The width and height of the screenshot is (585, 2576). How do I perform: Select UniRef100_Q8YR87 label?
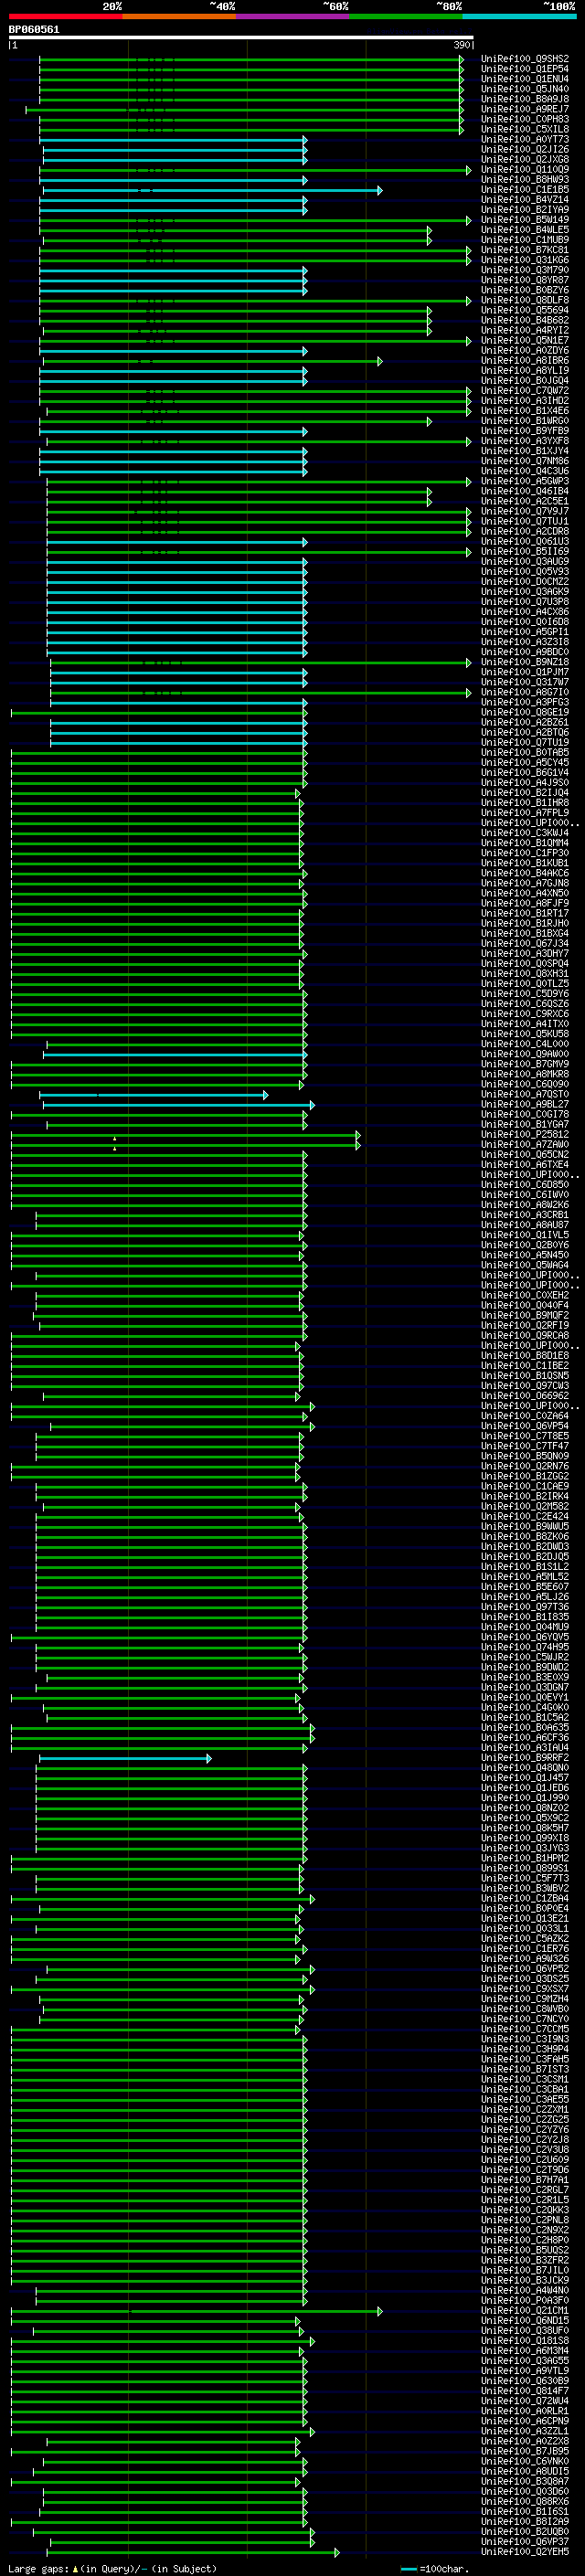pos(524,280)
